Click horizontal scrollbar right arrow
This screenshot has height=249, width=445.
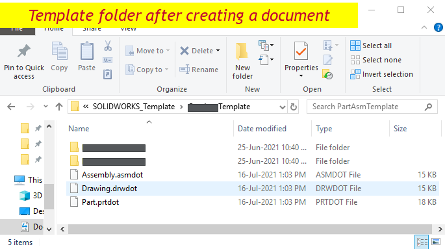pos(440,229)
